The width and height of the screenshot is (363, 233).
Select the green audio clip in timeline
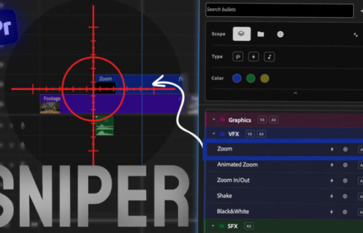tap(104, 126)
